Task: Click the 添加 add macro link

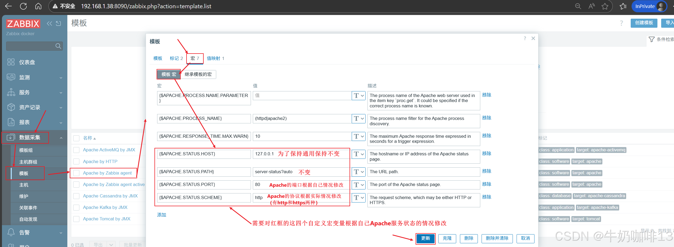Action: click(161, 215)
